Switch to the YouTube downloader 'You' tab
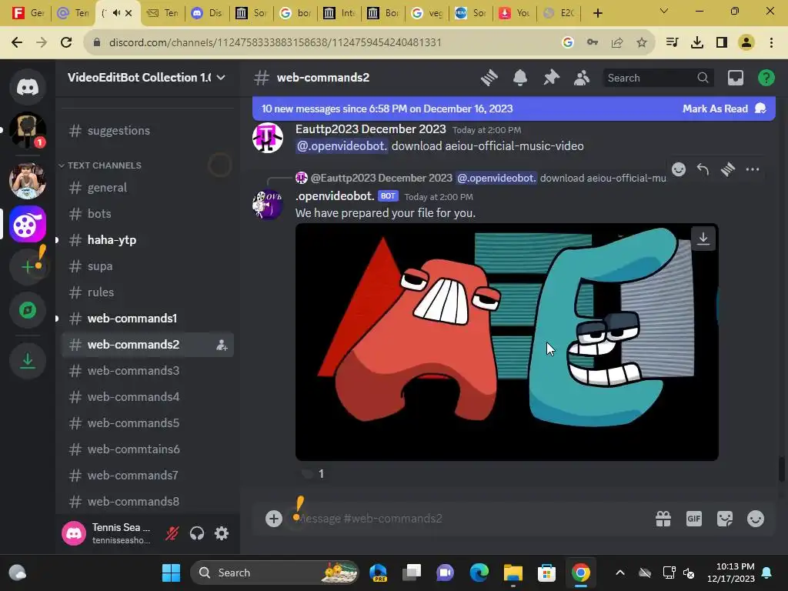 click(515, 13)
